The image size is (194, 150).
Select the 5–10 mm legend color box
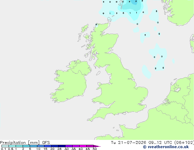[x=33, y=146]
